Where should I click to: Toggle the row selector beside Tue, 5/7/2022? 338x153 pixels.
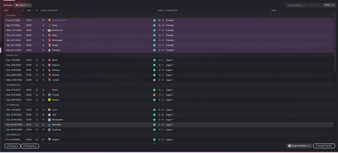click(x=5, y=20)
